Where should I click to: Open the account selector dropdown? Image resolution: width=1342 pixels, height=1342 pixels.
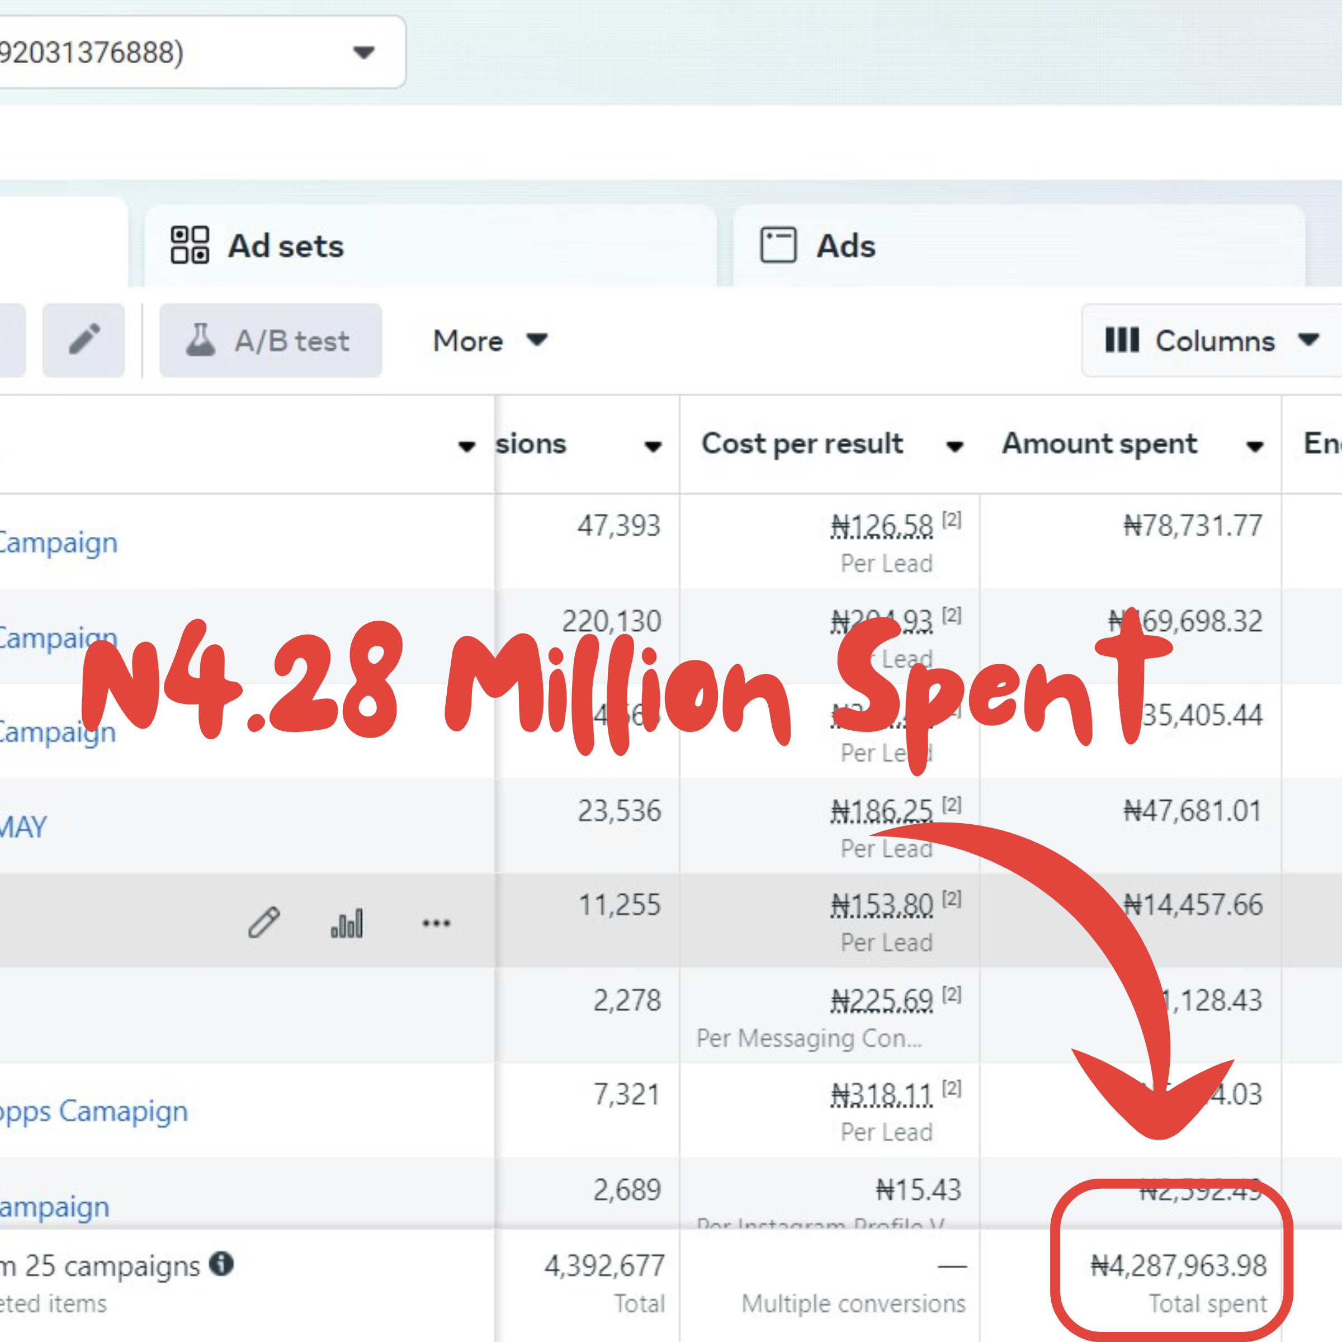coord(363,52)
